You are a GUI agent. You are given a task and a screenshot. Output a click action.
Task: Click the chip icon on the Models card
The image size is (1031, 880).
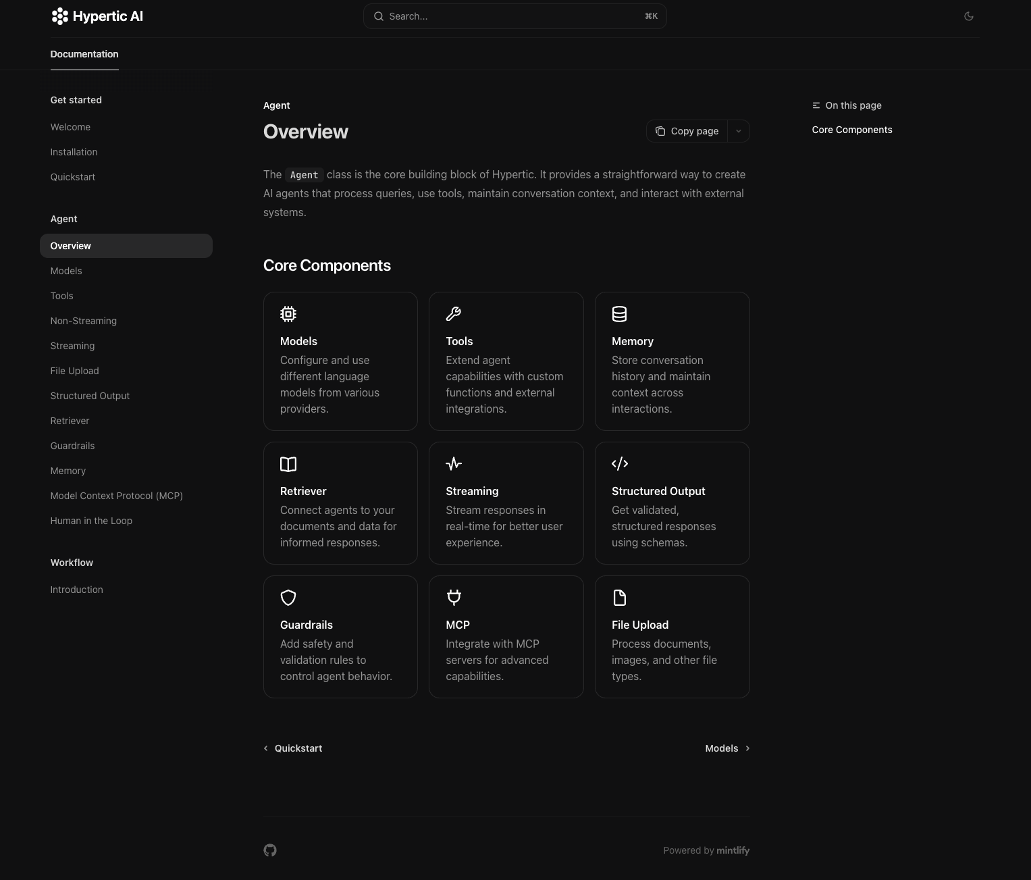point(288,313)
